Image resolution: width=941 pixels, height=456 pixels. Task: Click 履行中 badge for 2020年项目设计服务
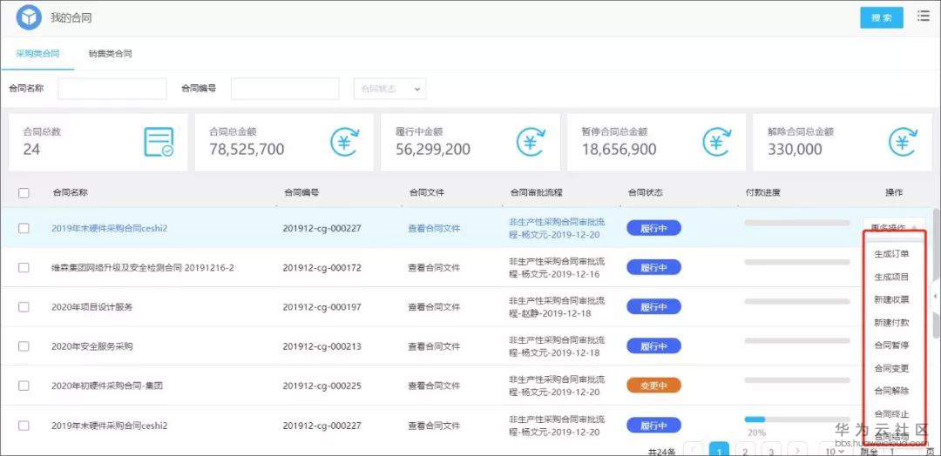(653, 307)
